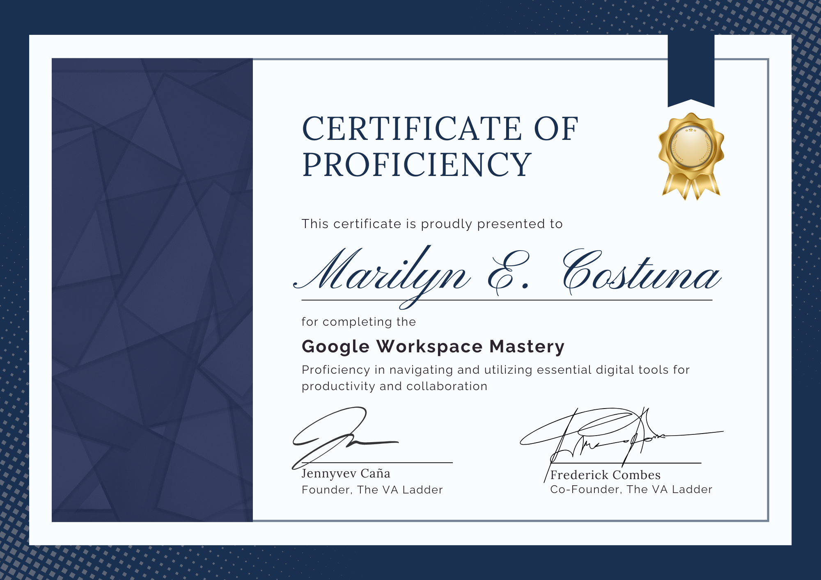Image resolution: width=821 pixels, height=580 pixels.
Task: Click 'Co-Founder, The VA Ladder' text
Action: (631, 489)
